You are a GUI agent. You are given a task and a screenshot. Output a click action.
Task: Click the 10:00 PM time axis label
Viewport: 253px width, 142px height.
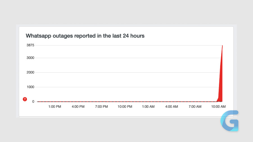pyautogui.click(x=125, y=107)
